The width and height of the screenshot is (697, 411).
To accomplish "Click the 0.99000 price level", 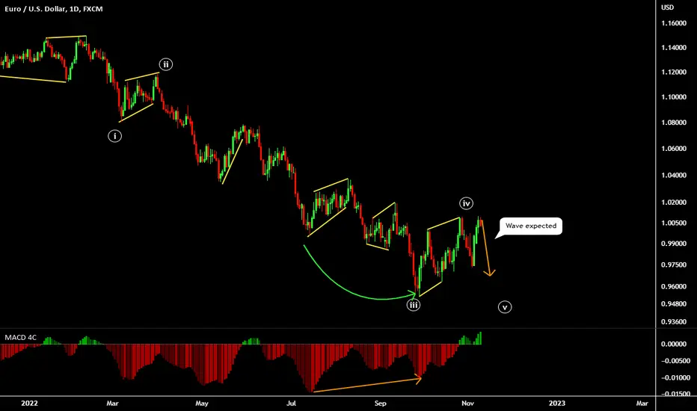I will pos(673,244).
